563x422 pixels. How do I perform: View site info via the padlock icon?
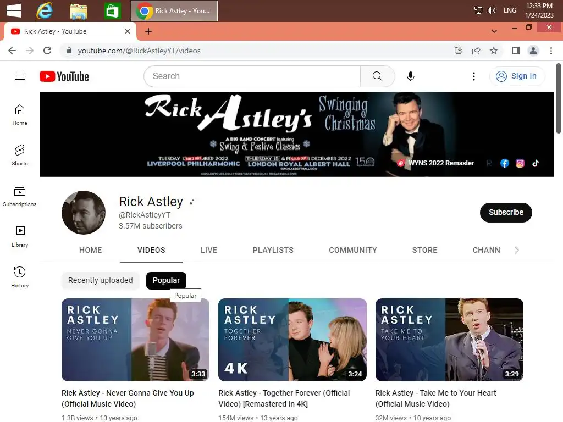coord(69,51)
